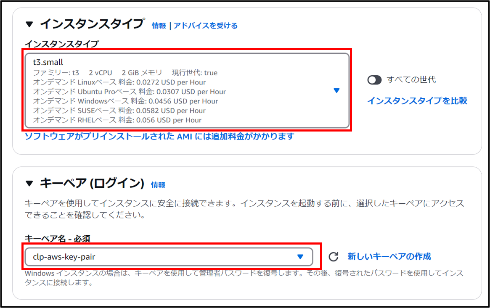Collapse the インスタンスタイプ section triangle
This screenshot has height=308, width=490.
(x=29, y=24)
